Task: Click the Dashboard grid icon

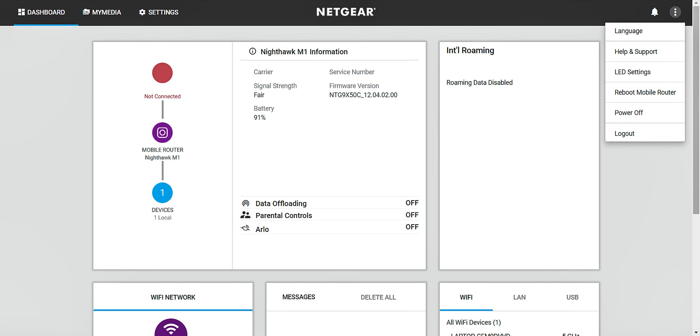Action: [21, 12]
